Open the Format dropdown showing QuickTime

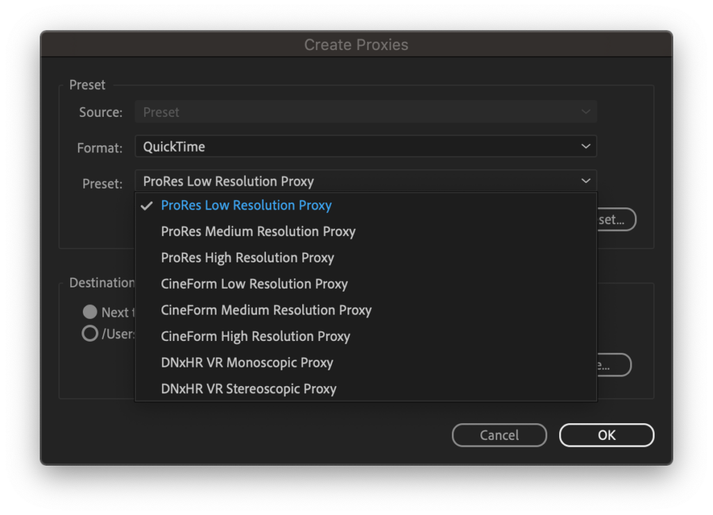366,146
